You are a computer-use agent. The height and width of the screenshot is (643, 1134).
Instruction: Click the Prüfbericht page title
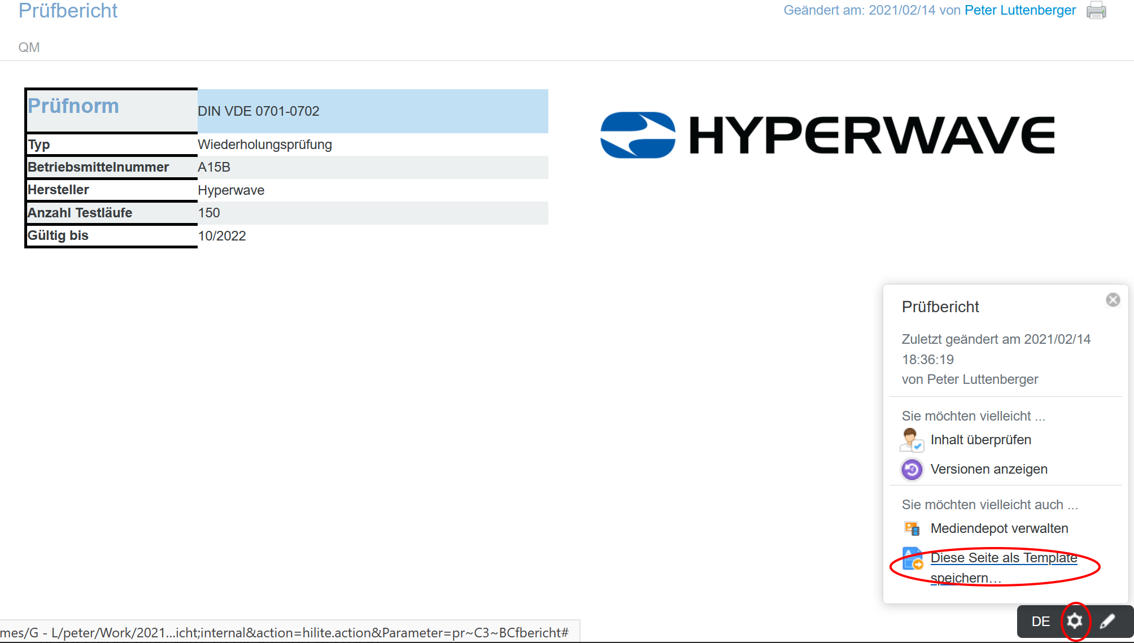point(68,10)
